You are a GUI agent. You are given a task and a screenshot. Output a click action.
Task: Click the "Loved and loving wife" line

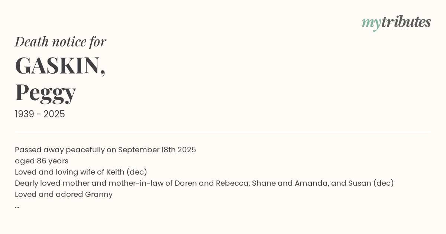[x=59, y=172]
